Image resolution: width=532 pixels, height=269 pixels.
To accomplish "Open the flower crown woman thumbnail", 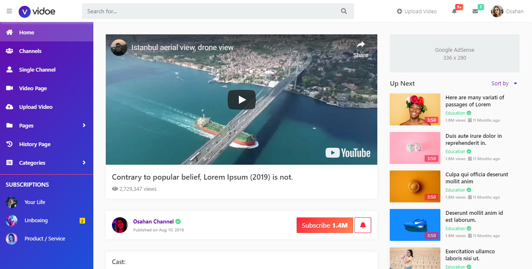I will [x=415, y=109].
